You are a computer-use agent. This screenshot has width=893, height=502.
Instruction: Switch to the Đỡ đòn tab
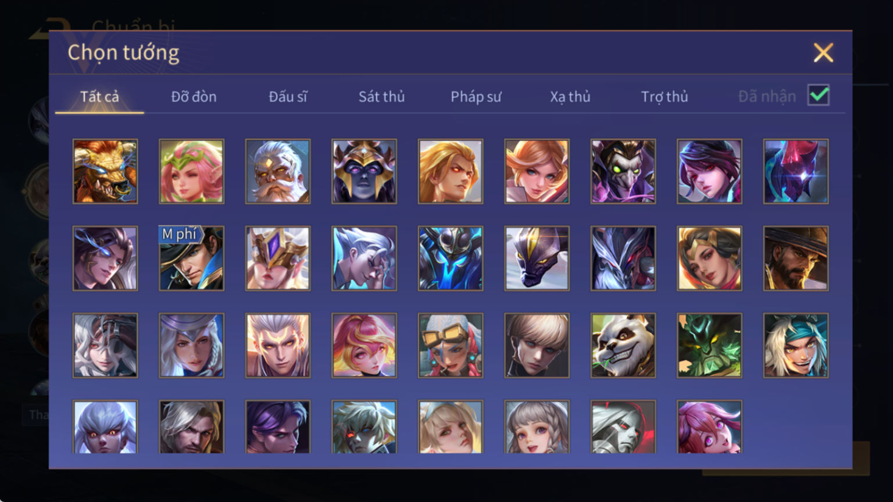pyautogui.click(x=194, y=96)
